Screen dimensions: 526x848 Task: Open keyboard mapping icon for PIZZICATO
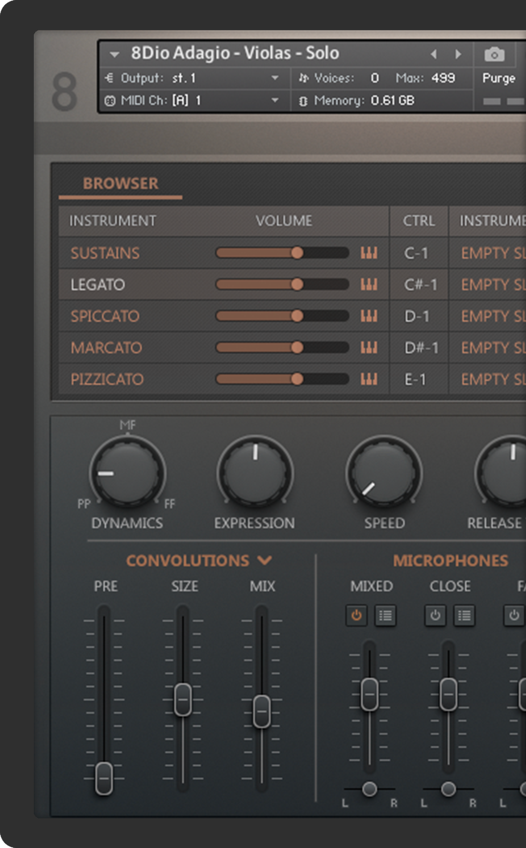point(369,379)
